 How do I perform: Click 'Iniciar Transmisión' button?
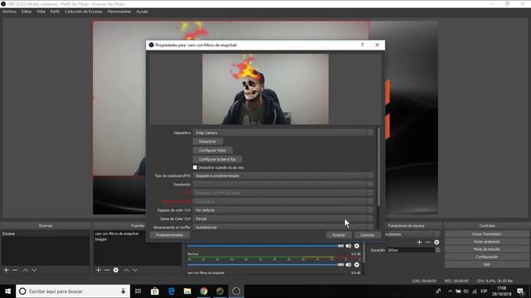(487, 233)
